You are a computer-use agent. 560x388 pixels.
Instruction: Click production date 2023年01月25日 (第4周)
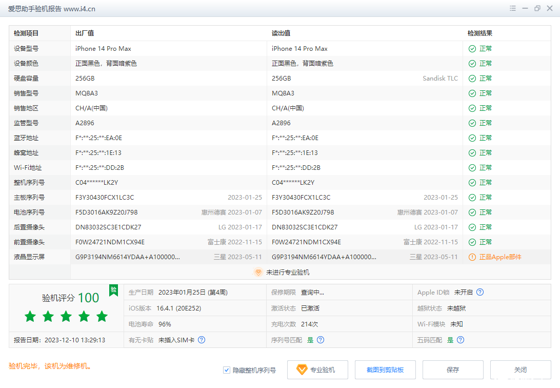193,292
